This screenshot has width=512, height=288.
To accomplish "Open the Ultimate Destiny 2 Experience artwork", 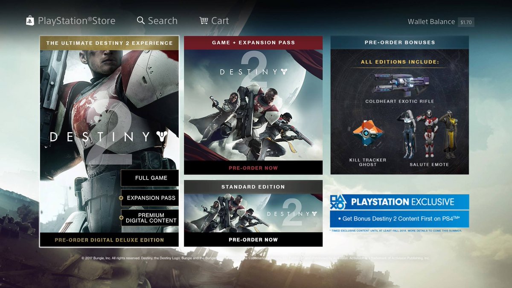I will pos(109,141).
